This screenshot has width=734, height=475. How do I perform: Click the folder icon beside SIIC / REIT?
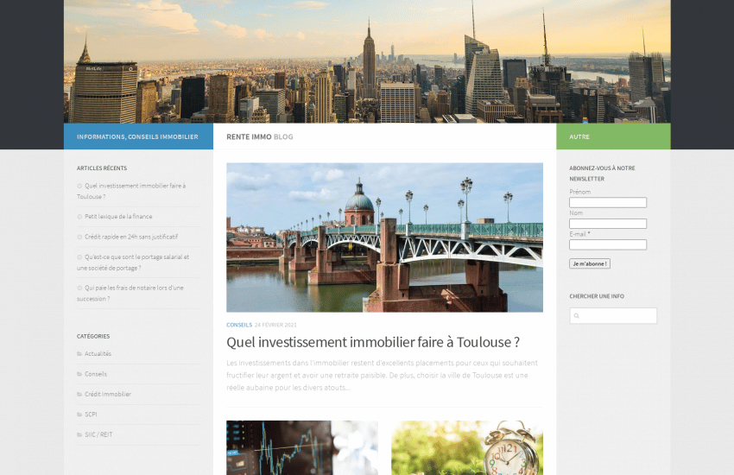79,434
